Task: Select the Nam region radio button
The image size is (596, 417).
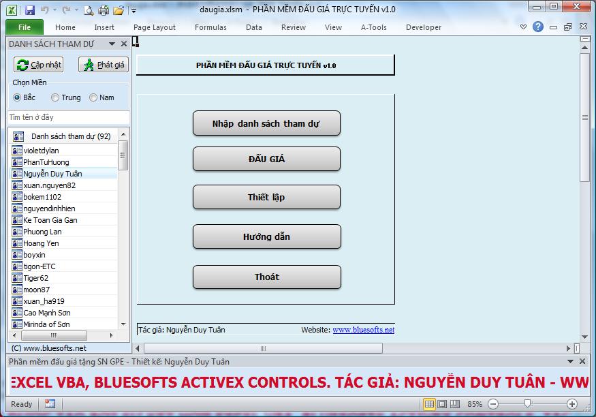Action: click(x=93, y=97)
